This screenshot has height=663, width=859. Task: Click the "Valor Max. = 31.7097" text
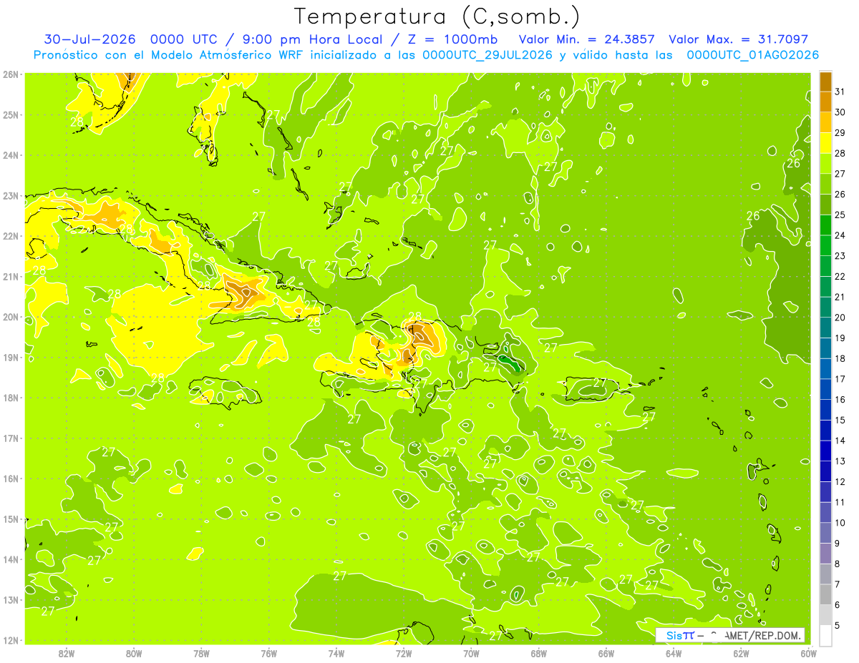[738, 39]
